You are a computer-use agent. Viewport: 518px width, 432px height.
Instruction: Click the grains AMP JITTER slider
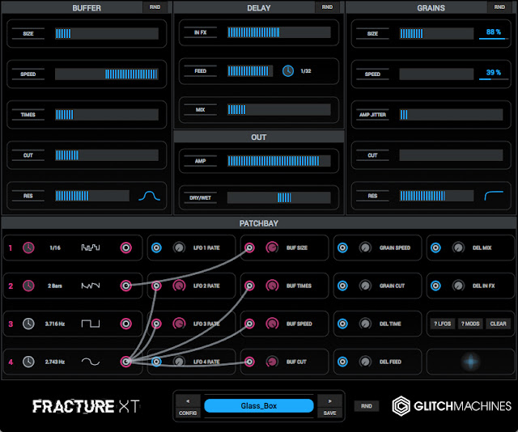pyautogui.click(x=452, y=115)
